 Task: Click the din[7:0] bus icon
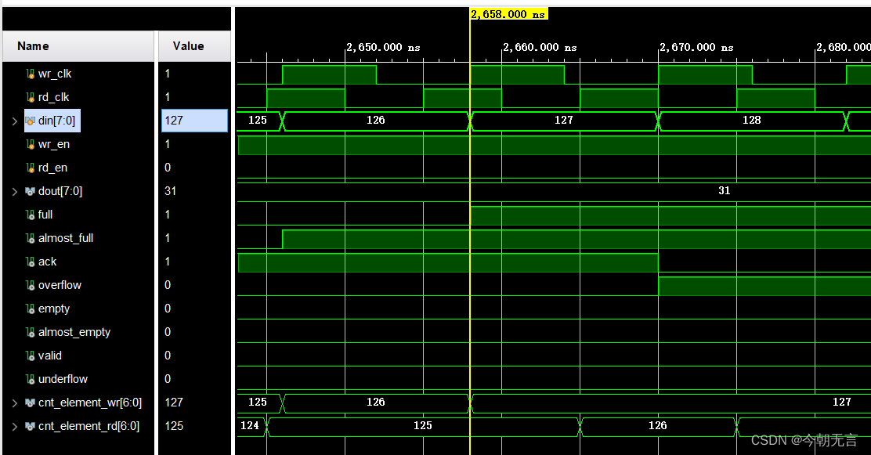tap(31, 121)
